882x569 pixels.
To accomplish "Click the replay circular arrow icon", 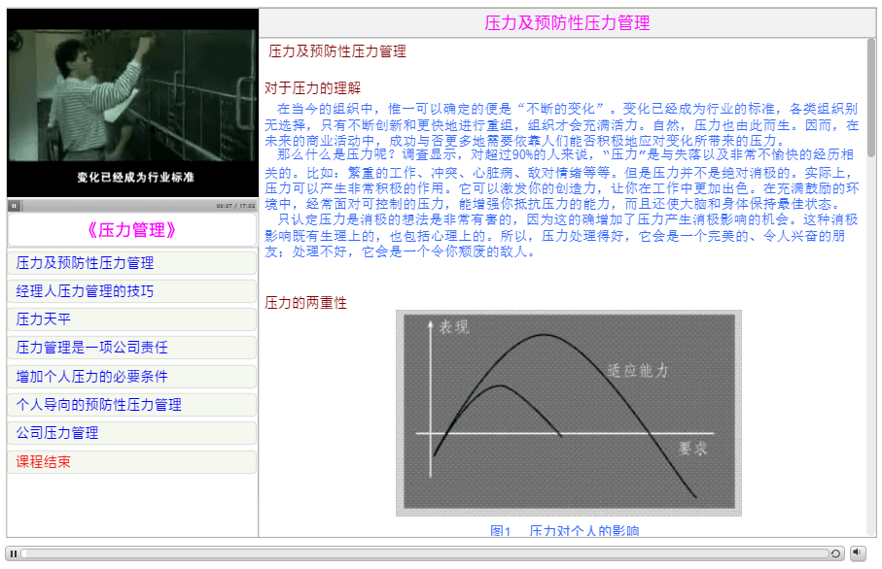I will click(835, 553).
